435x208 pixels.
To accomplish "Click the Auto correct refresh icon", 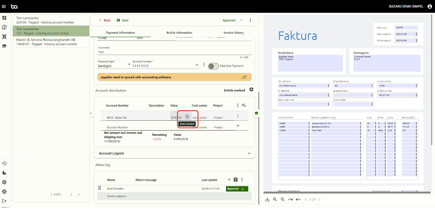I will click(187, 117).
